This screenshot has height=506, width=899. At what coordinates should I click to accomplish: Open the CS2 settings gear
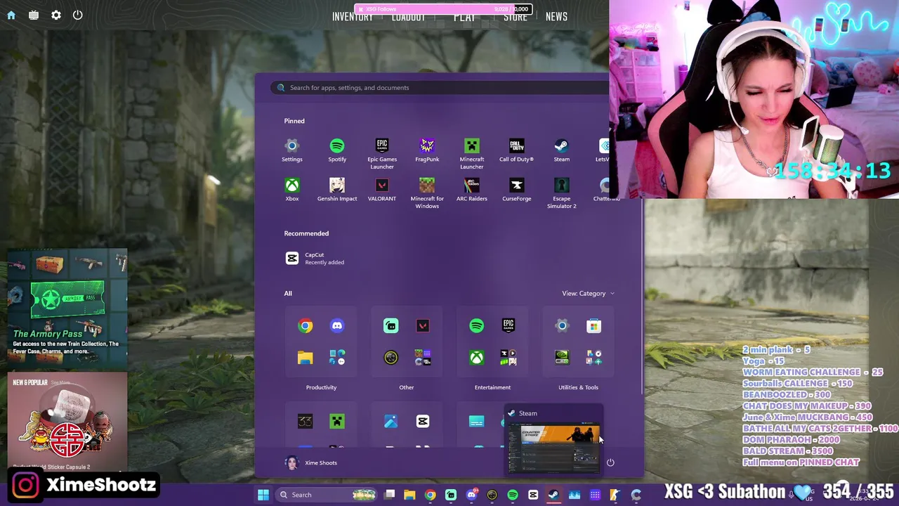click(56, 15)
